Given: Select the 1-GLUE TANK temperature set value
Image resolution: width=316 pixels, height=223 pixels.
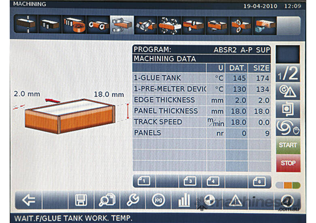Looking at the screenshot, I should (x=237, y=78).
